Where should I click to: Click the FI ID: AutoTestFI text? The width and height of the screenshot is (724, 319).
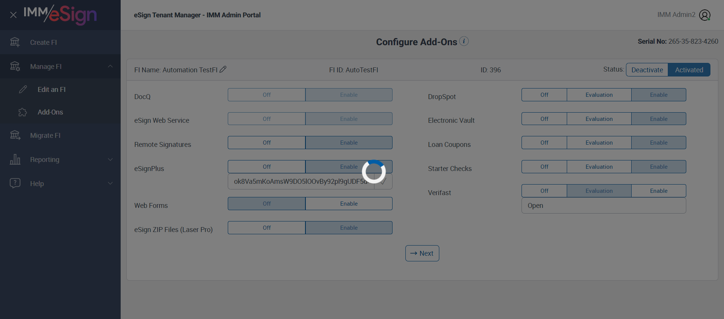353,70
